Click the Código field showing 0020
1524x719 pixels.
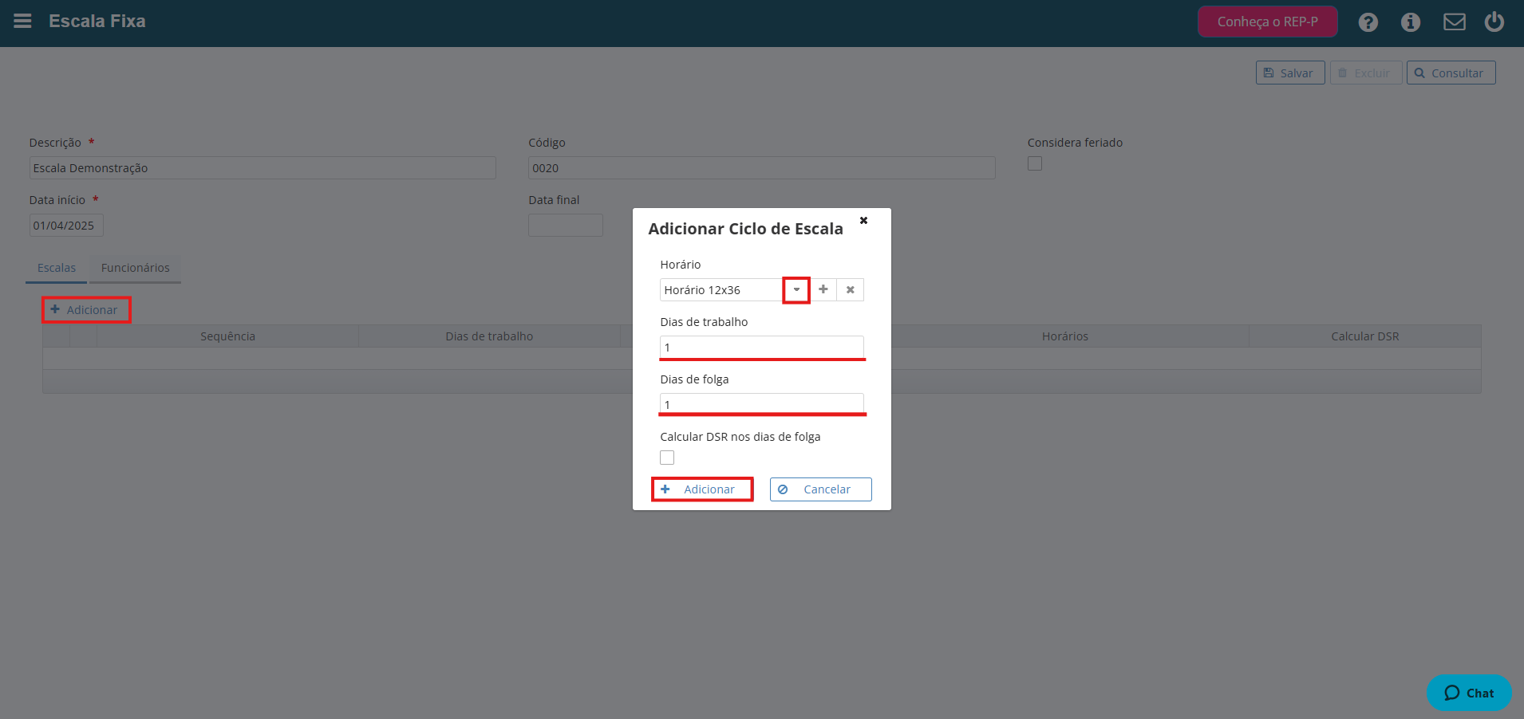[x=761, y=168]
